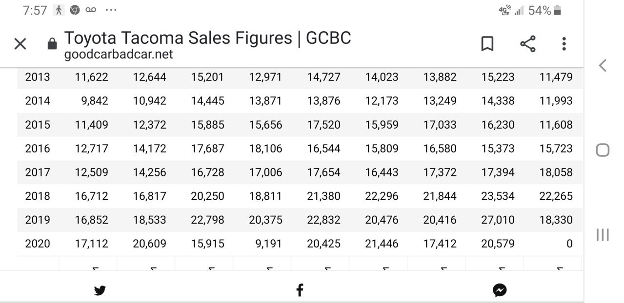Share page via Messenger icon
Viewport: 624px width, 303px height.
tap(500, 291)
